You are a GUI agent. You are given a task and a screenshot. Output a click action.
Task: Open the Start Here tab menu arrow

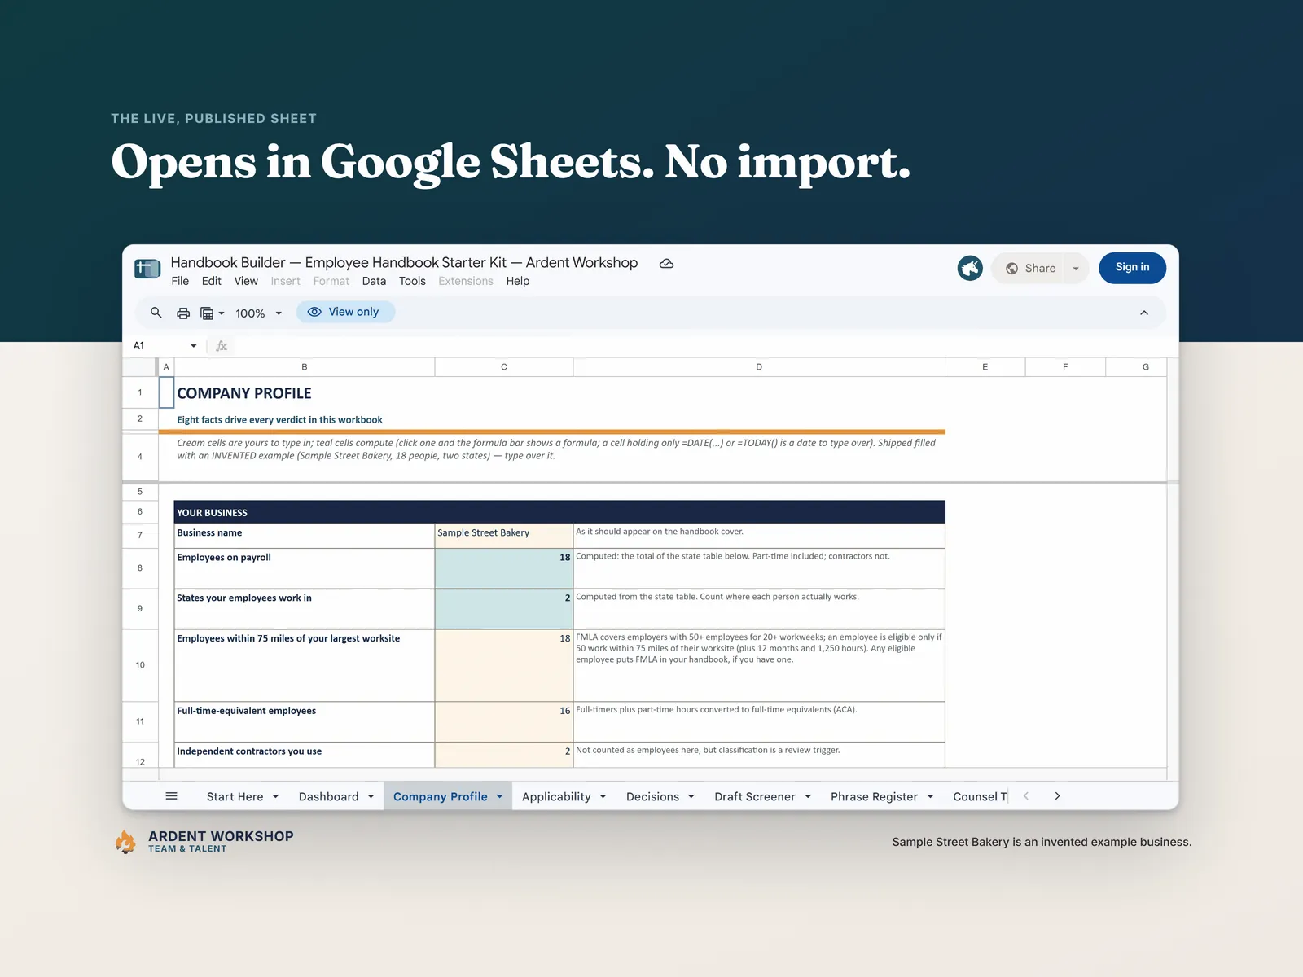tap(275, 797)
